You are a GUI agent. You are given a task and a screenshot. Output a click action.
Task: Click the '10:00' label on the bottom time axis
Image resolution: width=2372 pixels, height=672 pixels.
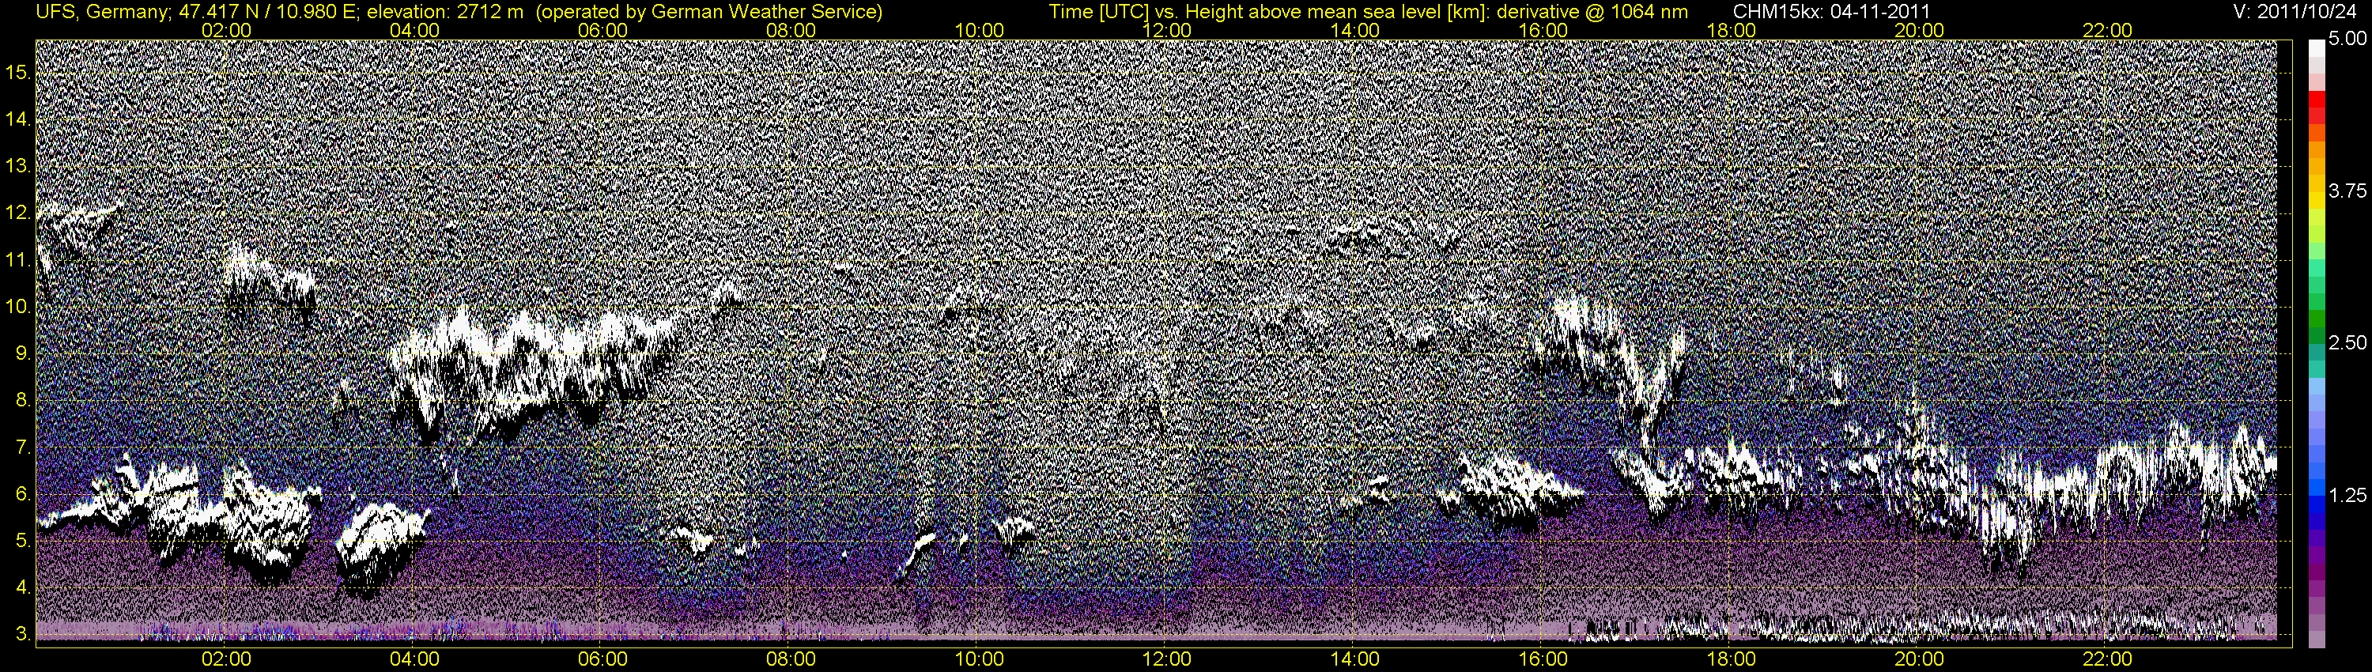(x=979, y=660)
